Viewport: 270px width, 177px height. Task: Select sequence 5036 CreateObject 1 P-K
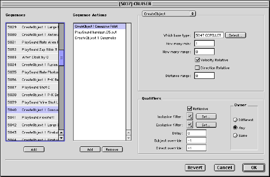[32, 79]
